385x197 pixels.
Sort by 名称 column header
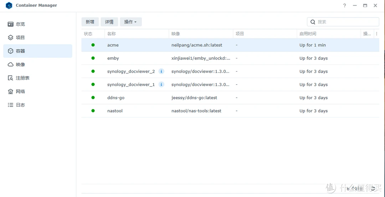137,34
